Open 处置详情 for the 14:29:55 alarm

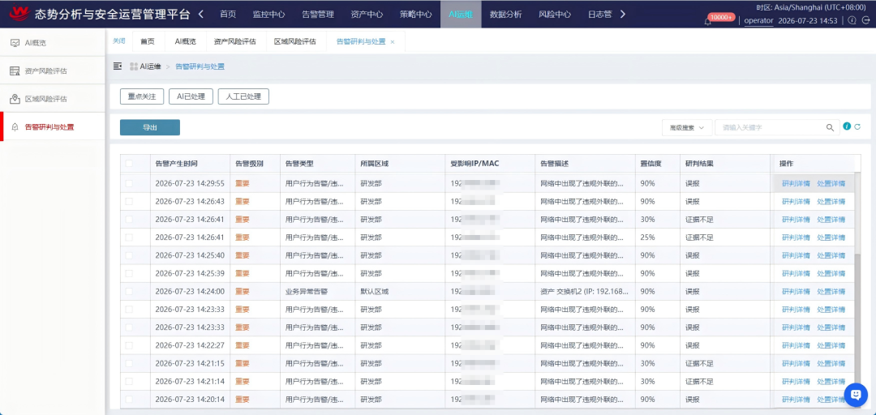tap(831, 183)
